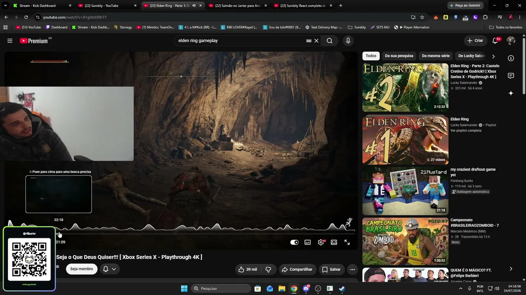Screen dimensions: 526x295
Task: Select the Da mesma série chip
Action: click(436, 56)
